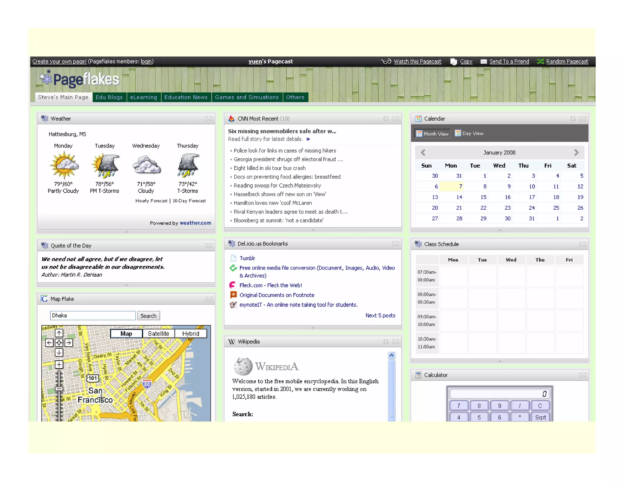
Task: Open the Games and Simuations tab
Action: click(x=247, y=97)
